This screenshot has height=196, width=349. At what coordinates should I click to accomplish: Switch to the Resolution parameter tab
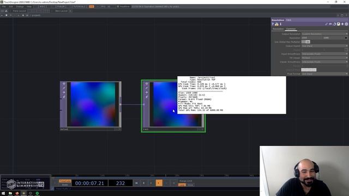pyautogui.click(x=278, y=29)
